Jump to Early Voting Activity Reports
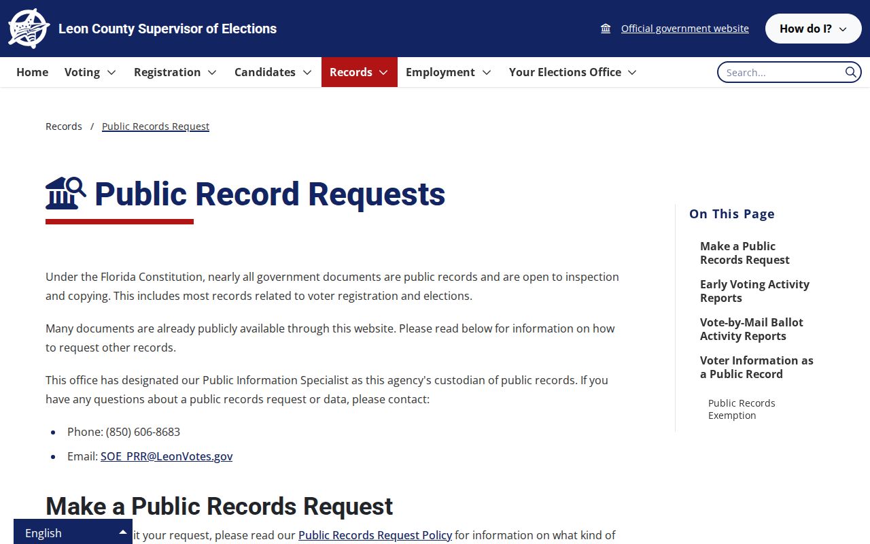Screen dimensions: 870x544 [754, 291]
